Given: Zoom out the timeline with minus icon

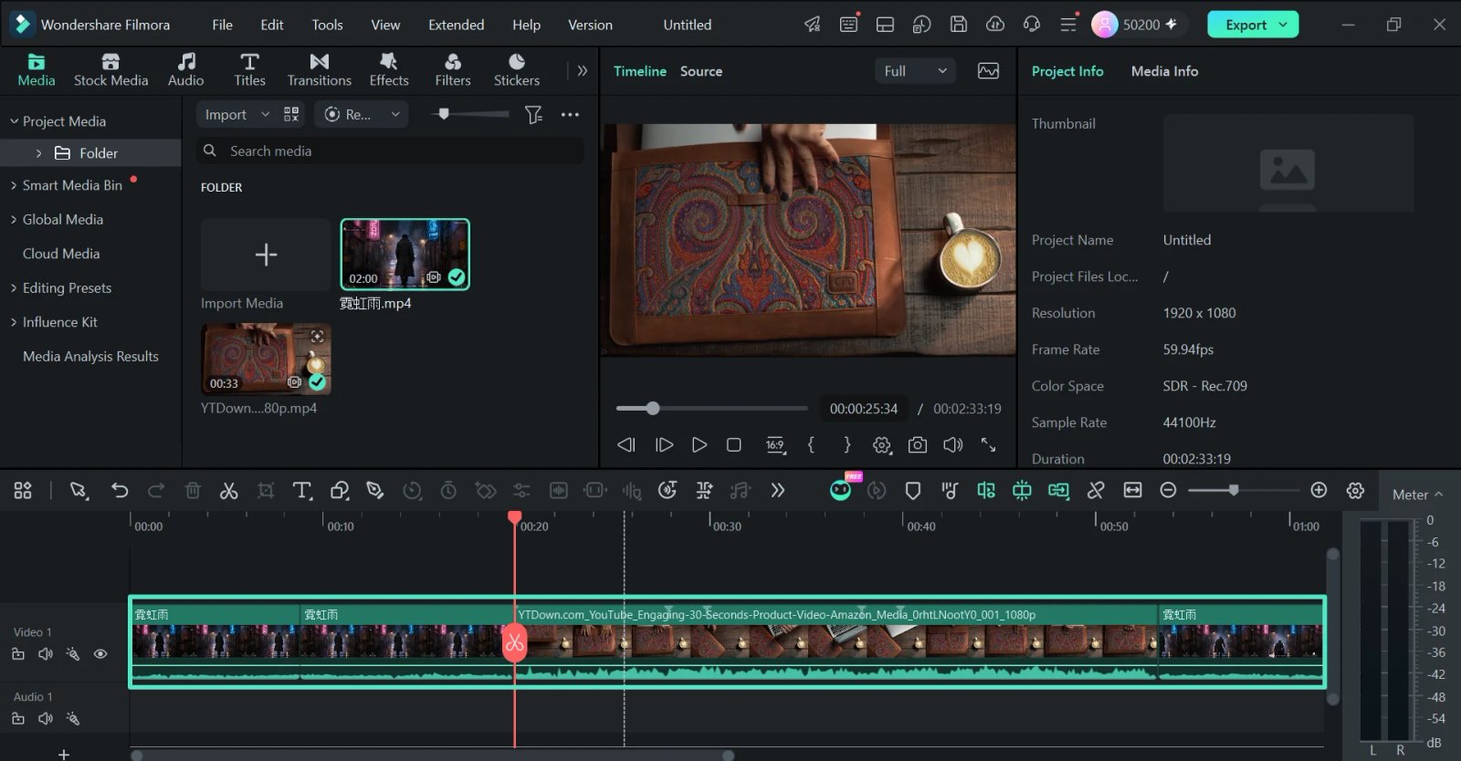Looking at the screenshot, I should (x=1168, y=491).
